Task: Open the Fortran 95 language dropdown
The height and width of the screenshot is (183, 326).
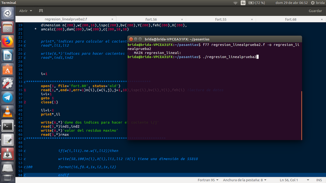Action: click(x=208, y=180)
